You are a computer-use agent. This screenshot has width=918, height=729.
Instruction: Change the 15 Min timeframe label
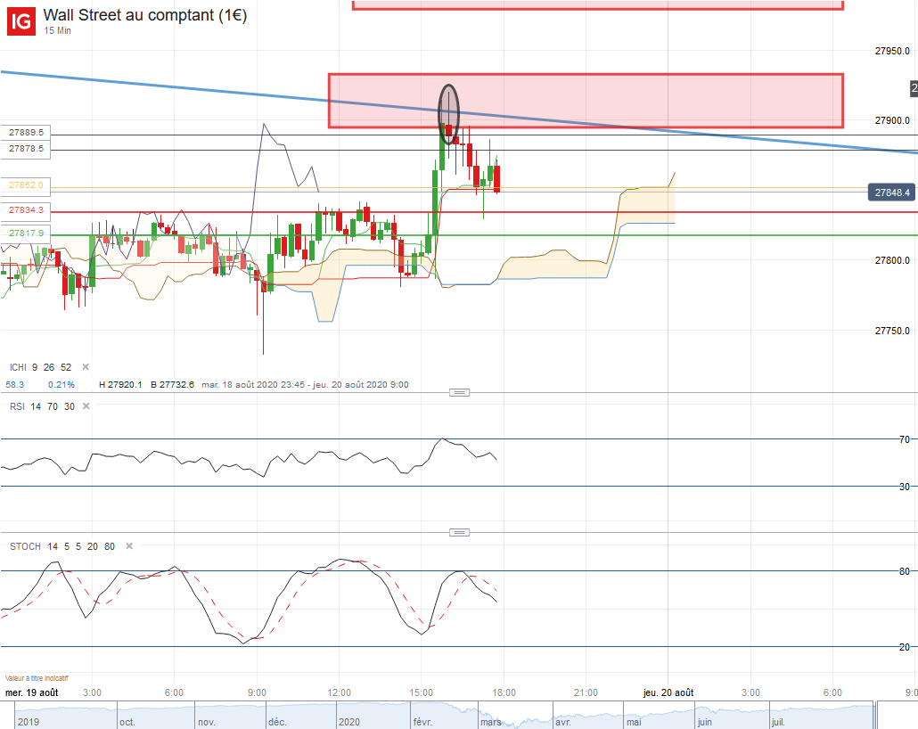click(x=57, y=31)
